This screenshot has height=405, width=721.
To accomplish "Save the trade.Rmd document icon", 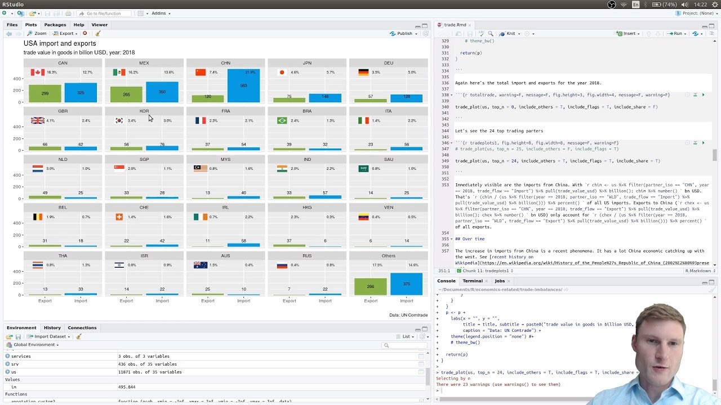I will coord(470,34).
